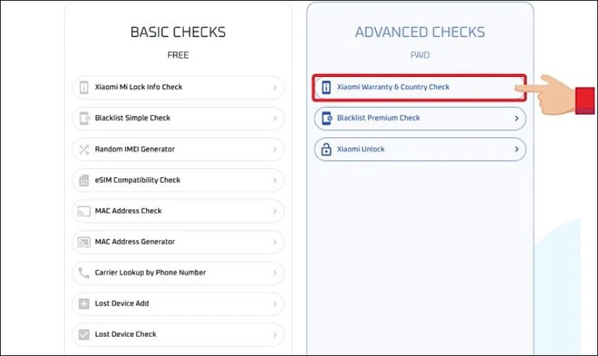Click the MAC Address Check cast icon
The width and height of the screenshot is (598, 356).
84,211
